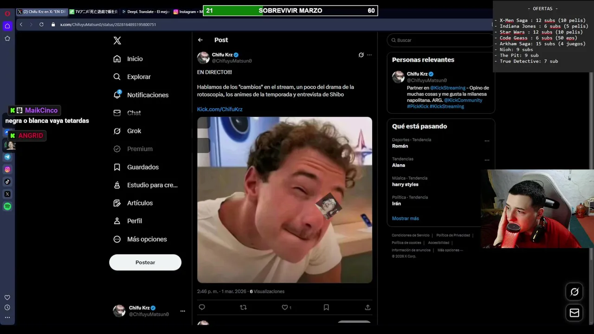Open the floating Grok button
This screenshot has height=334, width=594.
point(575,292)
